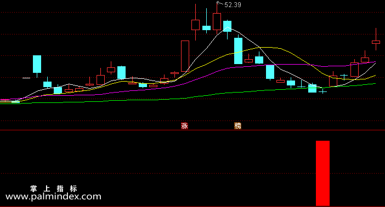385x207 pixels.
Task: Click the red 涨 marker icon
Action: 184,126
